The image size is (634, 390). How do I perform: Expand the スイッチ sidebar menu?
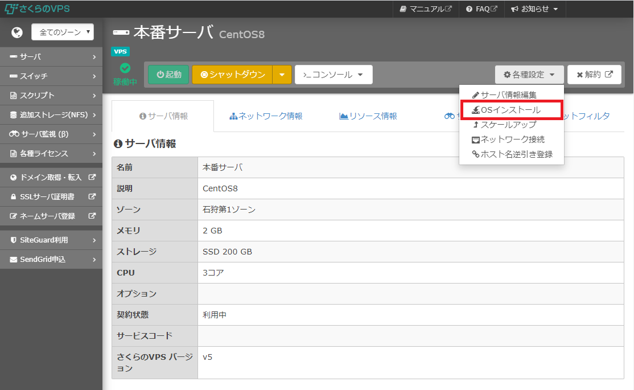tap(51, 76)
